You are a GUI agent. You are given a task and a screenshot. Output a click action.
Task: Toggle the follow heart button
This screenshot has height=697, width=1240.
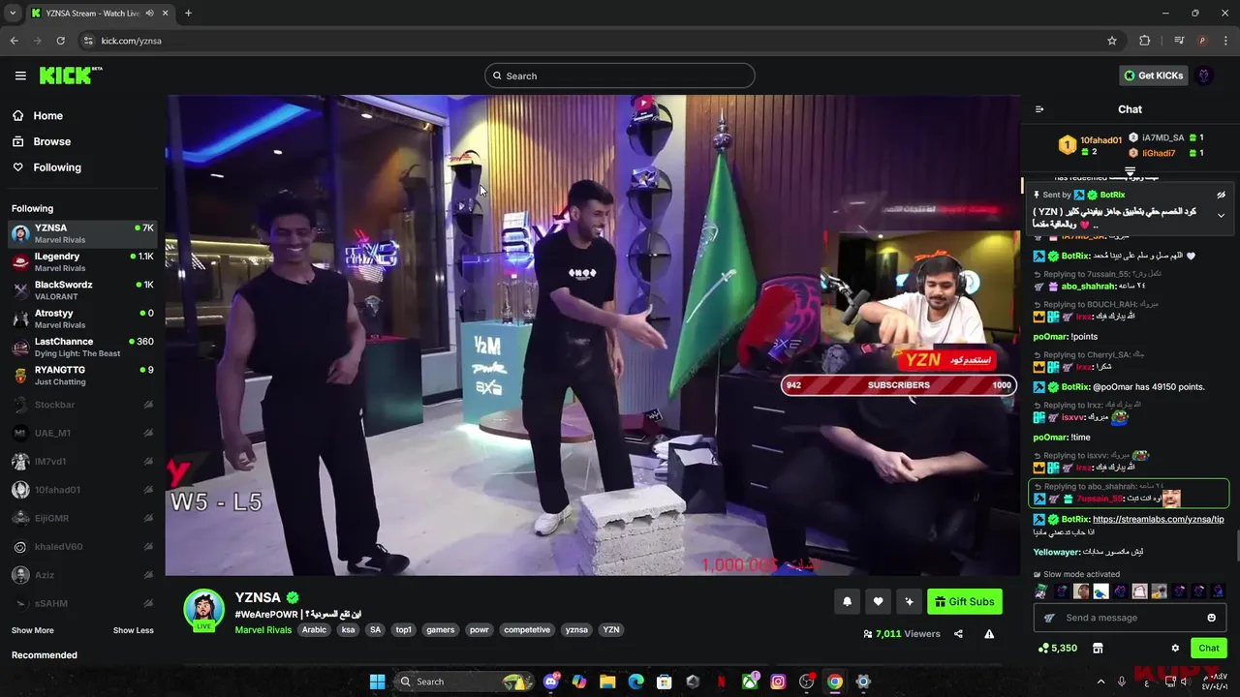click(878, 601)
